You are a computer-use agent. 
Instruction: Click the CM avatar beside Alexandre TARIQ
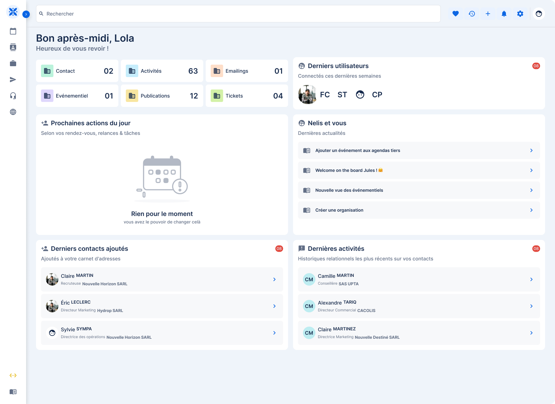point(309,306)
